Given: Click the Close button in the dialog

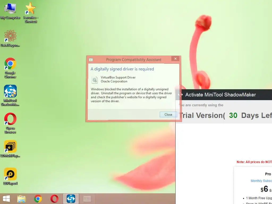Looking at the screenshot, I should pos(168,114).
